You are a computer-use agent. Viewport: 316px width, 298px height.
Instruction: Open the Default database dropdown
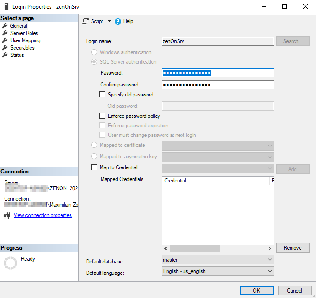(x=218, y=260)
